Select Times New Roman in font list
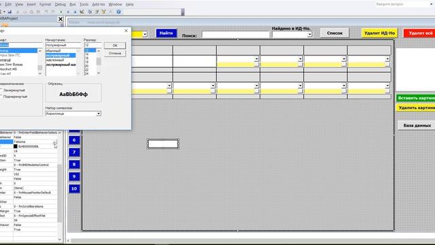Image resolution: width=435 pixels, height=245 pixels. (12, 65)
